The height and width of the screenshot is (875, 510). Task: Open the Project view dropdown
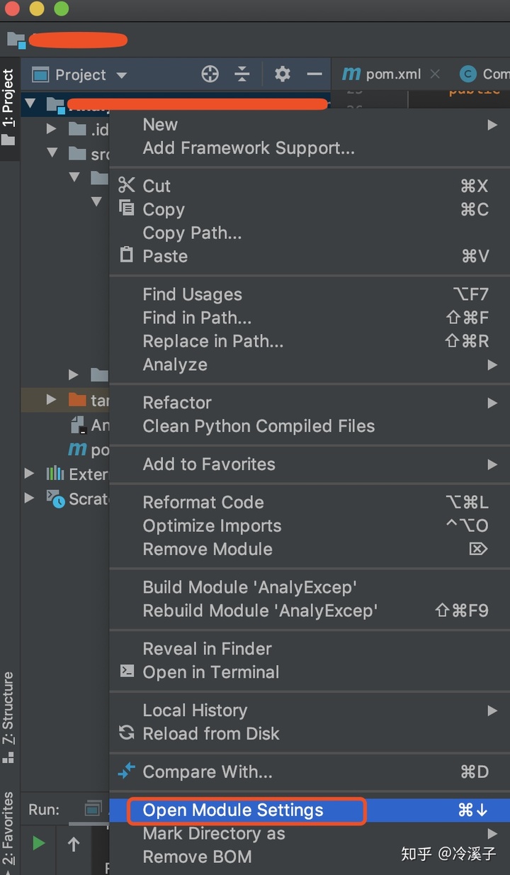click(x=121, y=74)
